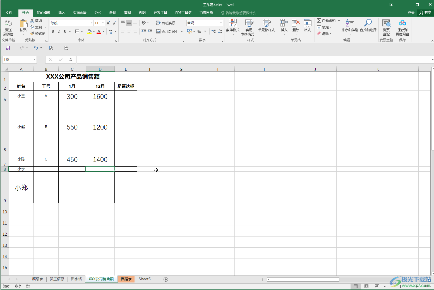Click the Insert Function fx icon
The height and width of the screenshot is (290, 434).
coord(71,60)
